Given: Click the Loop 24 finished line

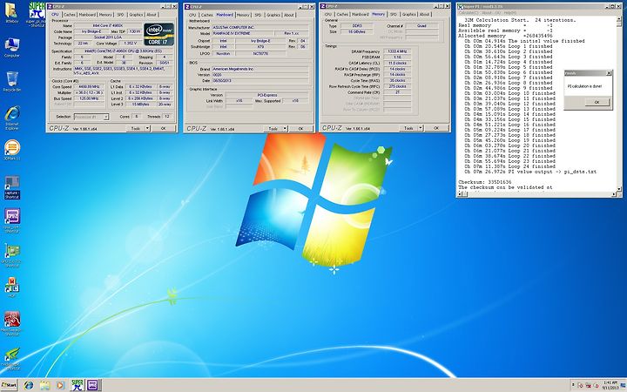Looking at the screenshot, I should point(509,166).
